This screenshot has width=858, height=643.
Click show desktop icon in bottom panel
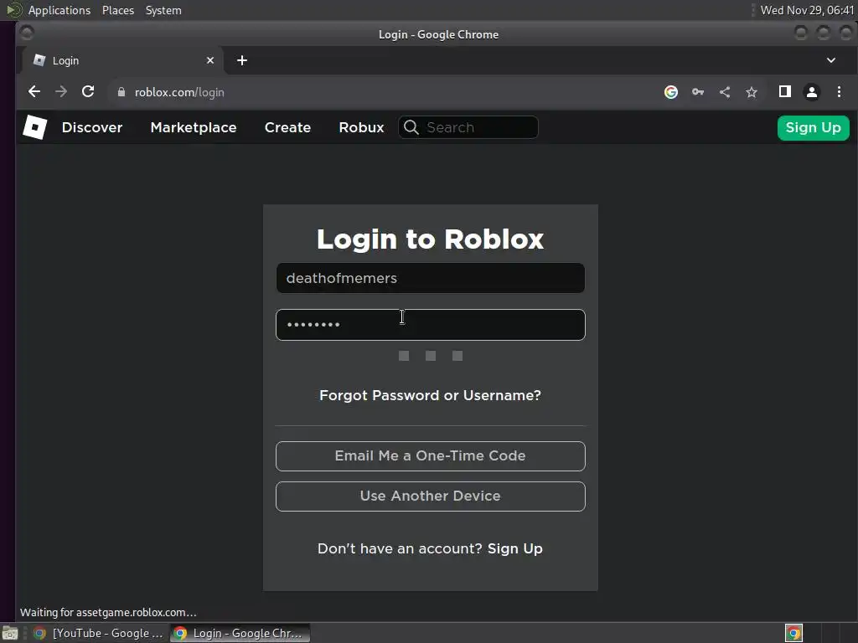point(10,633)
